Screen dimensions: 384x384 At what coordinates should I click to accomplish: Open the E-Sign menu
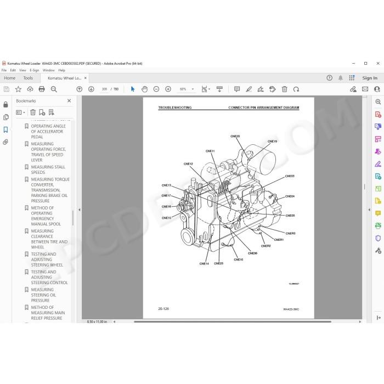click(34, 70)
